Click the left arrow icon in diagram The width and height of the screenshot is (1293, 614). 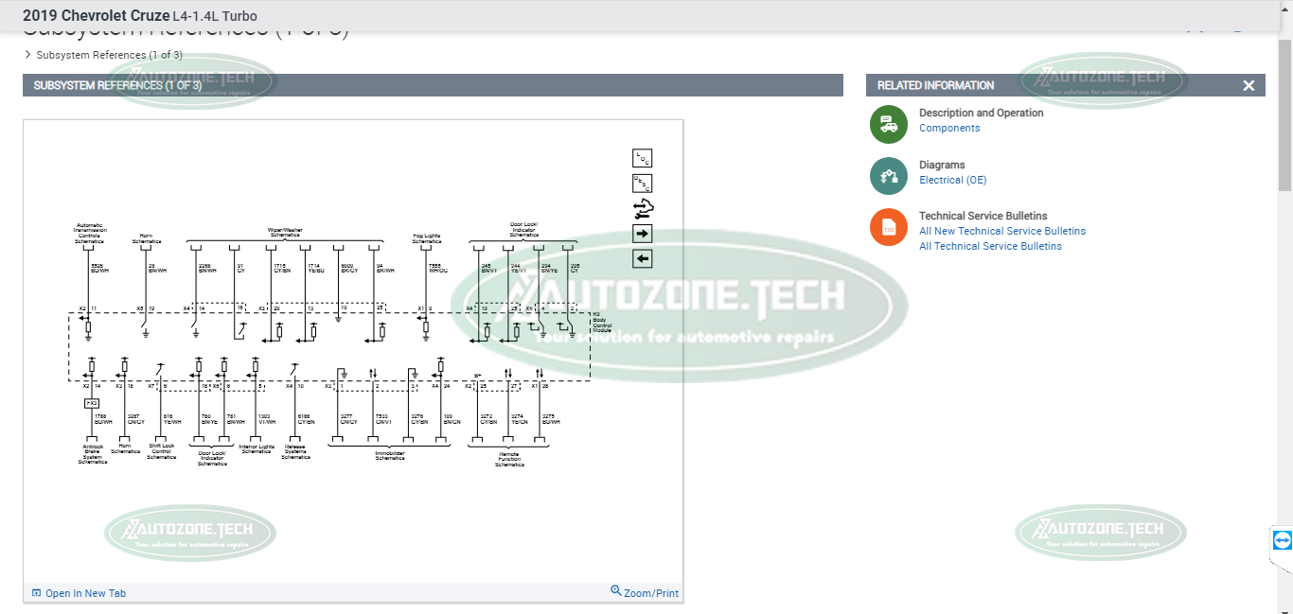pyautogui.click(x=643, y=258)
